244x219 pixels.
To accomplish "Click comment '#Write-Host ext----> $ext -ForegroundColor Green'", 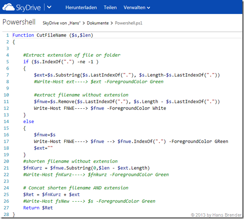I will (x=99, y=82).
